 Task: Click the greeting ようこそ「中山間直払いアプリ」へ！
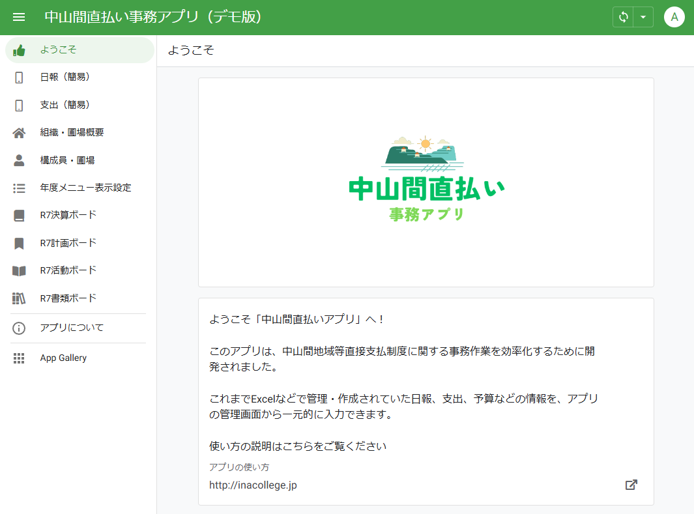pyautogui.click(x=297, y=319)
